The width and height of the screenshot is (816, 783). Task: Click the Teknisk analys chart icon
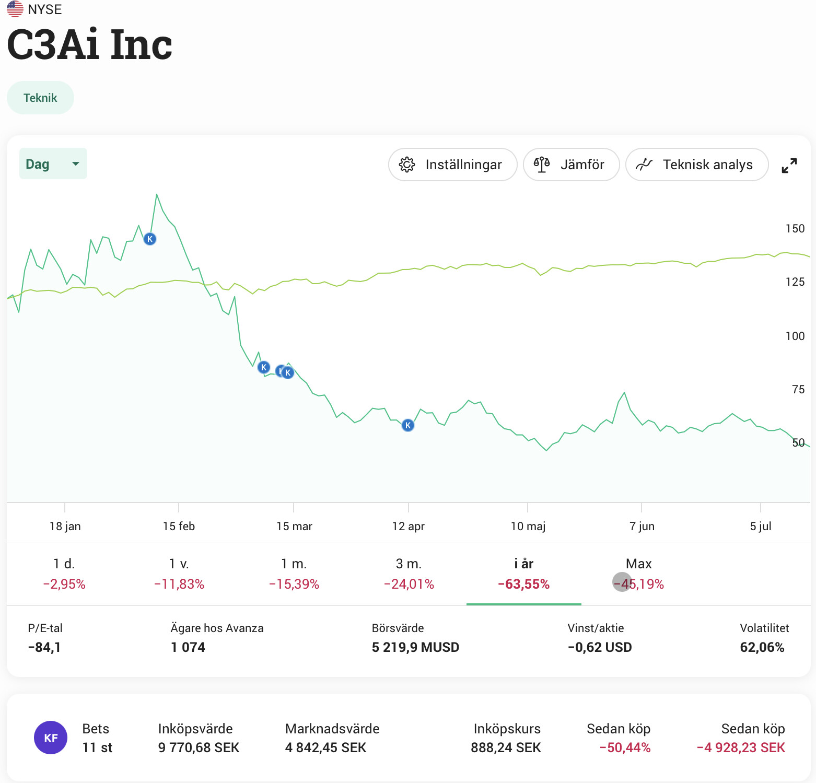pyautogui.click(x=644, y=165)
